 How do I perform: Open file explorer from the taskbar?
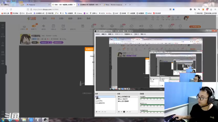click(24, 120)
